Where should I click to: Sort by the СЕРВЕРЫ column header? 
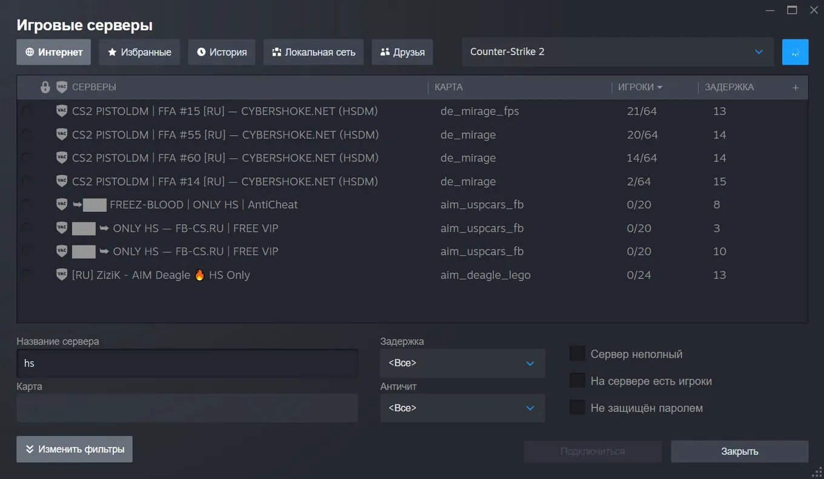pos(94,87)
